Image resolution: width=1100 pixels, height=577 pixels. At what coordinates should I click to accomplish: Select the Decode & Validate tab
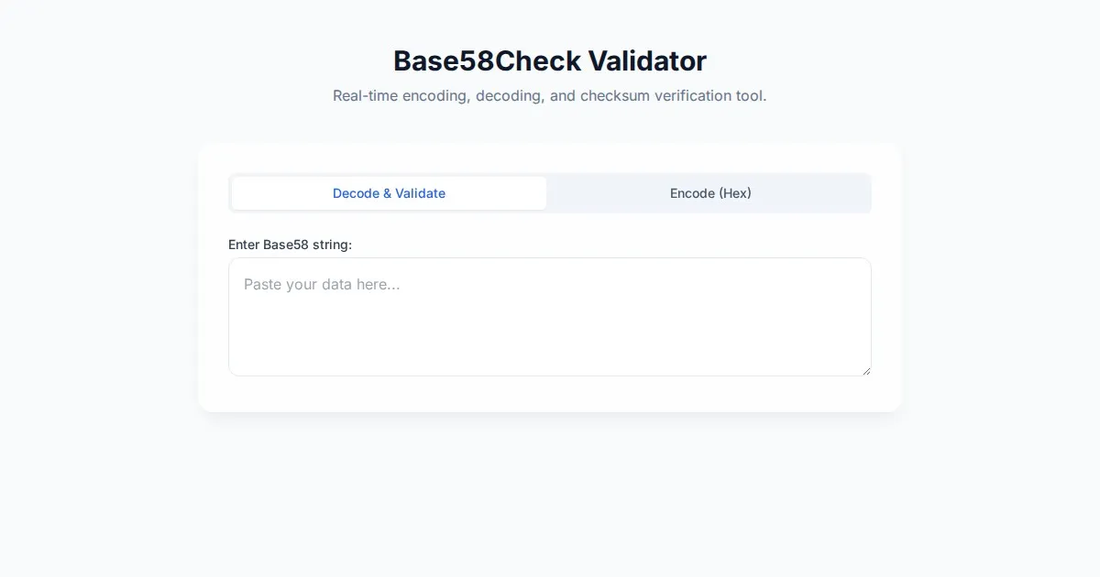[389, 193]
